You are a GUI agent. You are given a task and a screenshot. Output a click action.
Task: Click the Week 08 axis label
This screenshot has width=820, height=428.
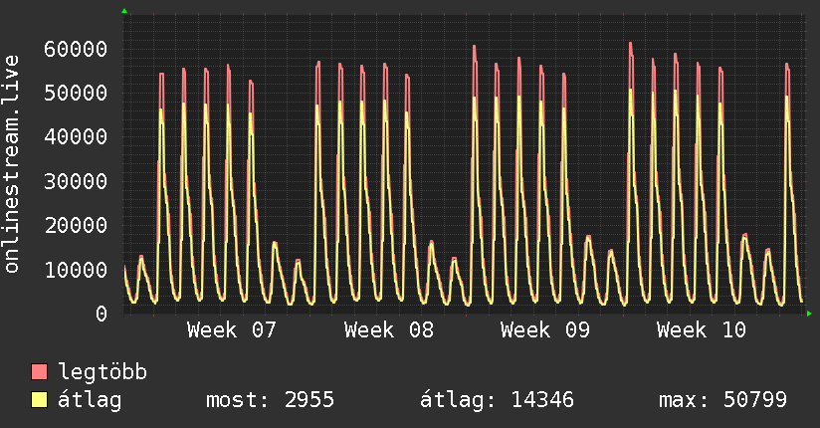tap(388, 330)
